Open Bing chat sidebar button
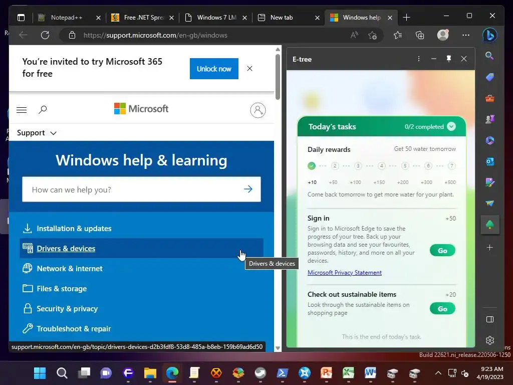 point(490,35)
